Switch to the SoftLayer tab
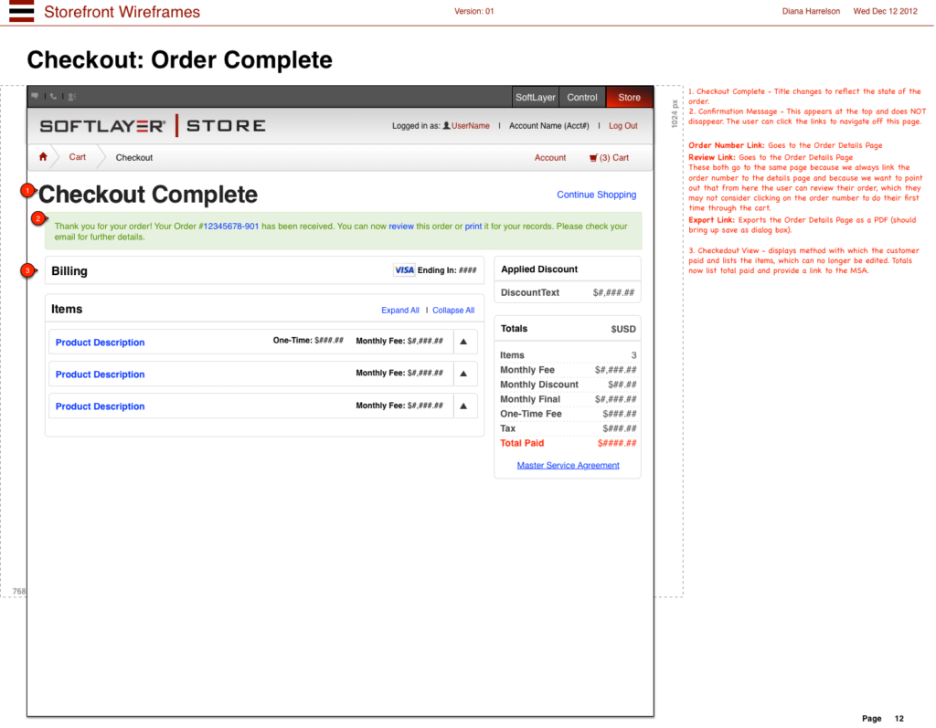Image resolution: width=936 pixels, height=728 pixels. click(535, 96)
